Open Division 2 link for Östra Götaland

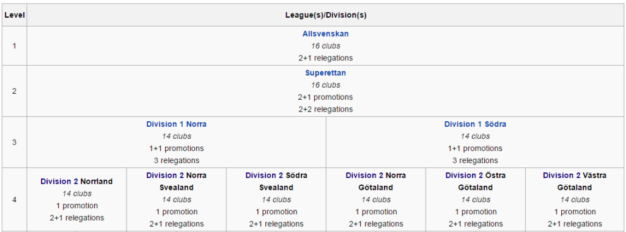click(465, 175)
